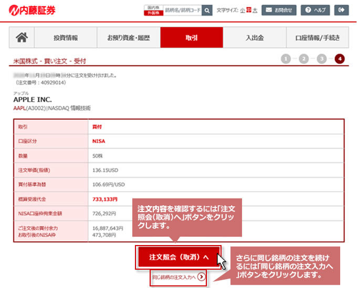Click the Naito Securities logo
Screen dimensions: 357x288
[32, 10]
